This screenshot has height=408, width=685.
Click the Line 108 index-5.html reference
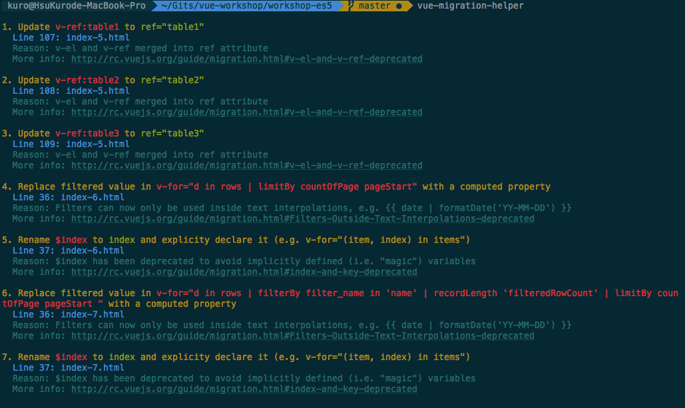point(71,91)
